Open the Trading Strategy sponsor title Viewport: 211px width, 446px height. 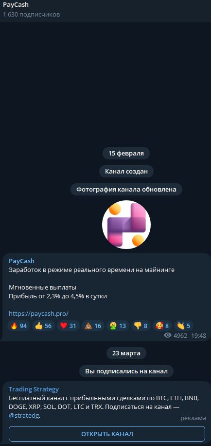click(x=34, y=389)
